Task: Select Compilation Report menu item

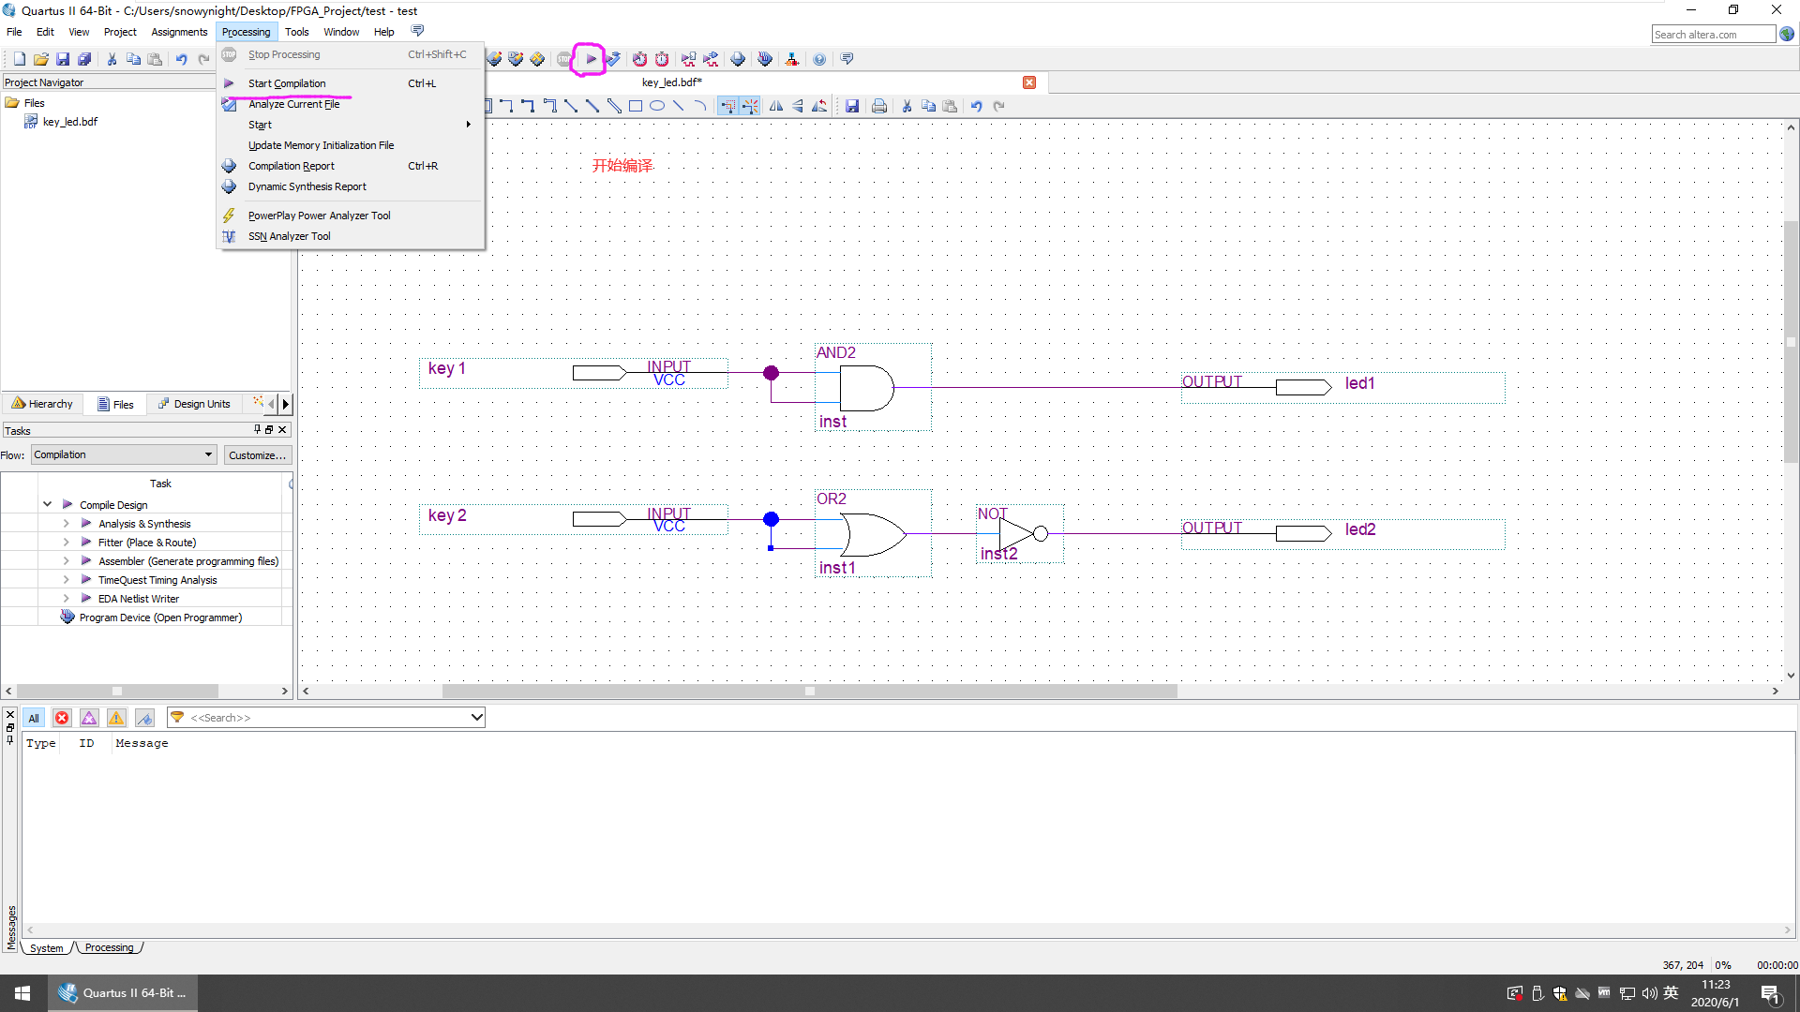Action: pyautogui.click(x=291, y=166)
